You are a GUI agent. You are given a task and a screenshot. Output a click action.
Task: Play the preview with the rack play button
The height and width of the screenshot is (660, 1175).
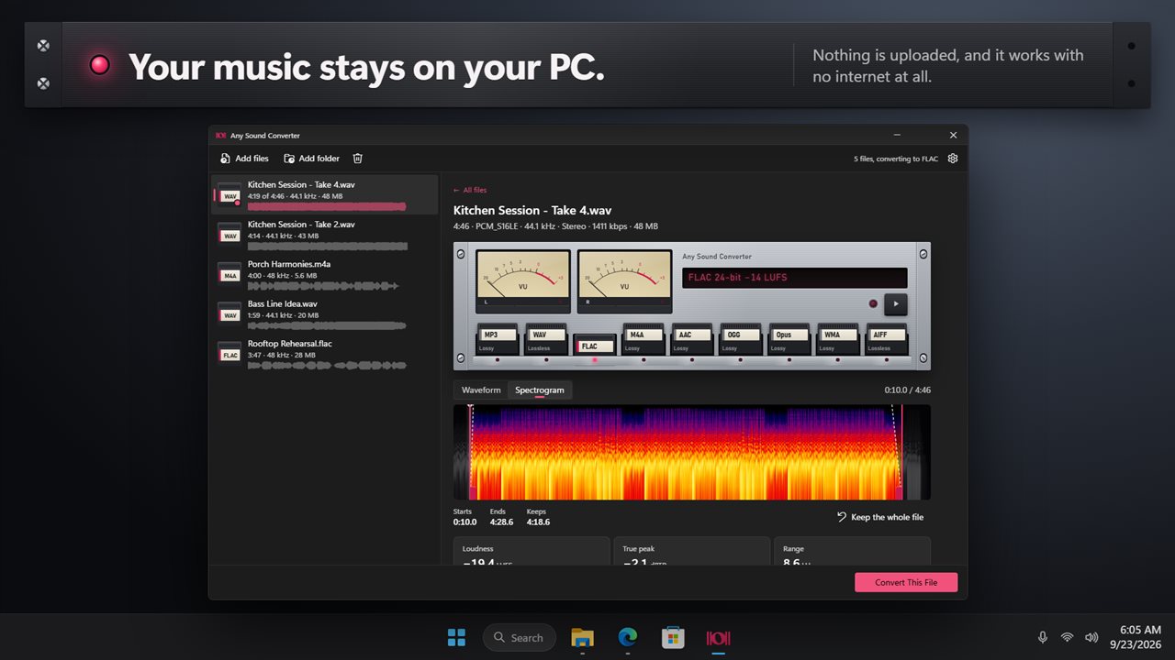(896, 304)
